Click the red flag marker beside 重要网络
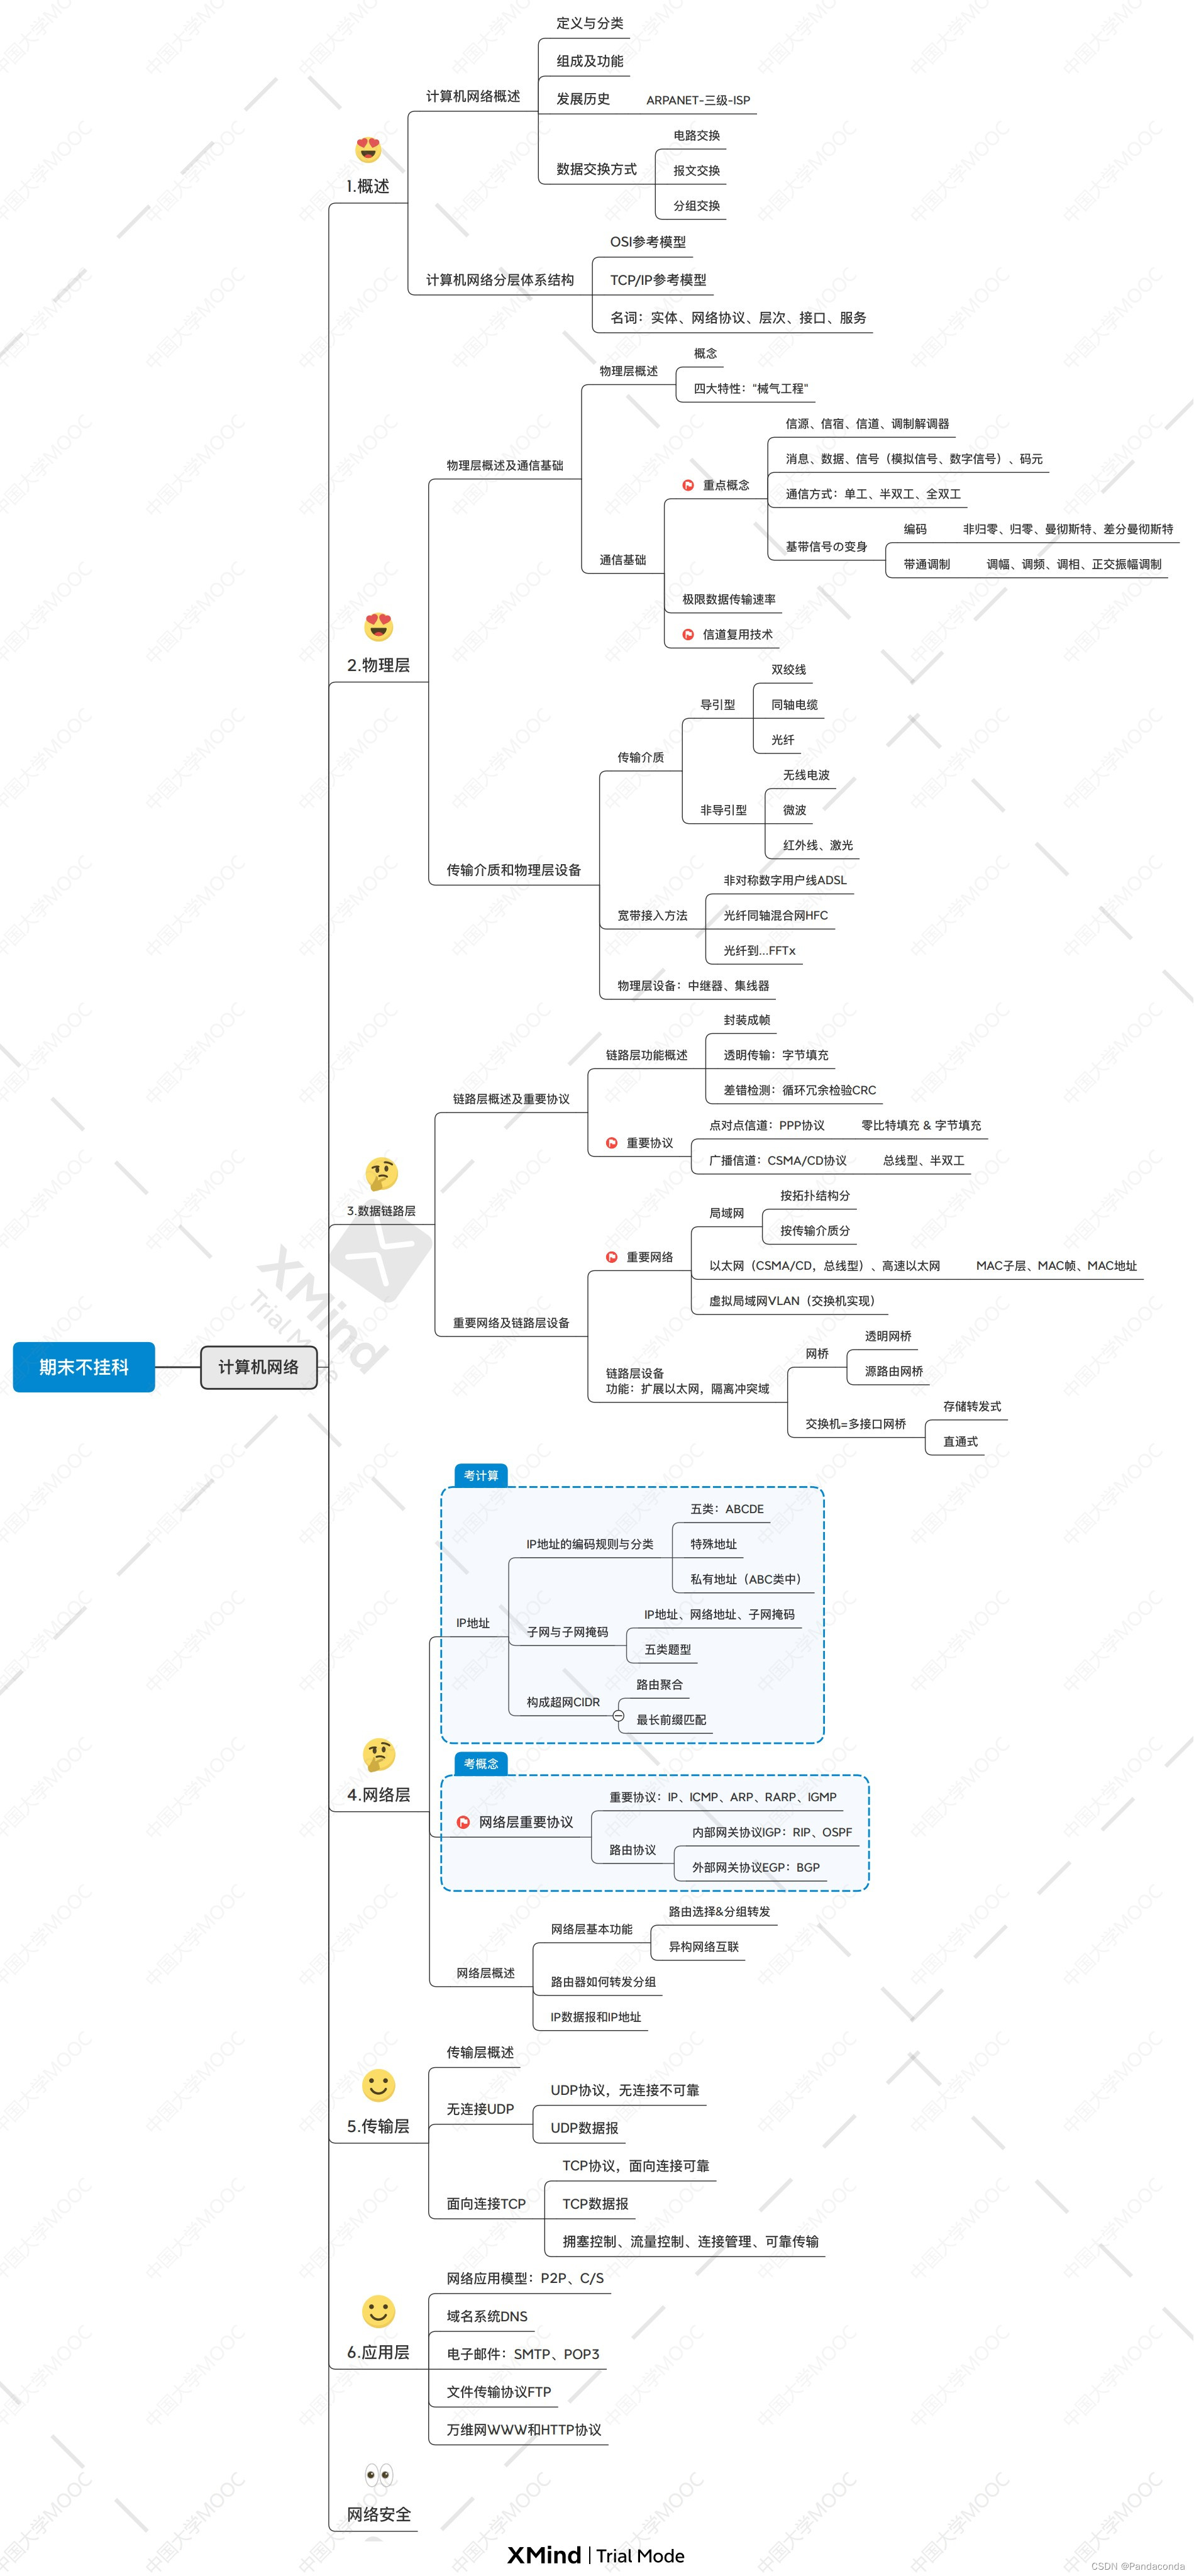 click(612, 1257)
